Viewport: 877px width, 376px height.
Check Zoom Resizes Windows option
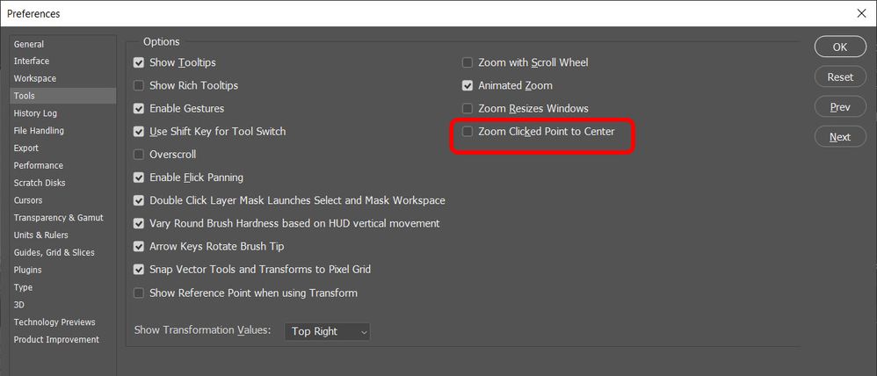point(468,109)
